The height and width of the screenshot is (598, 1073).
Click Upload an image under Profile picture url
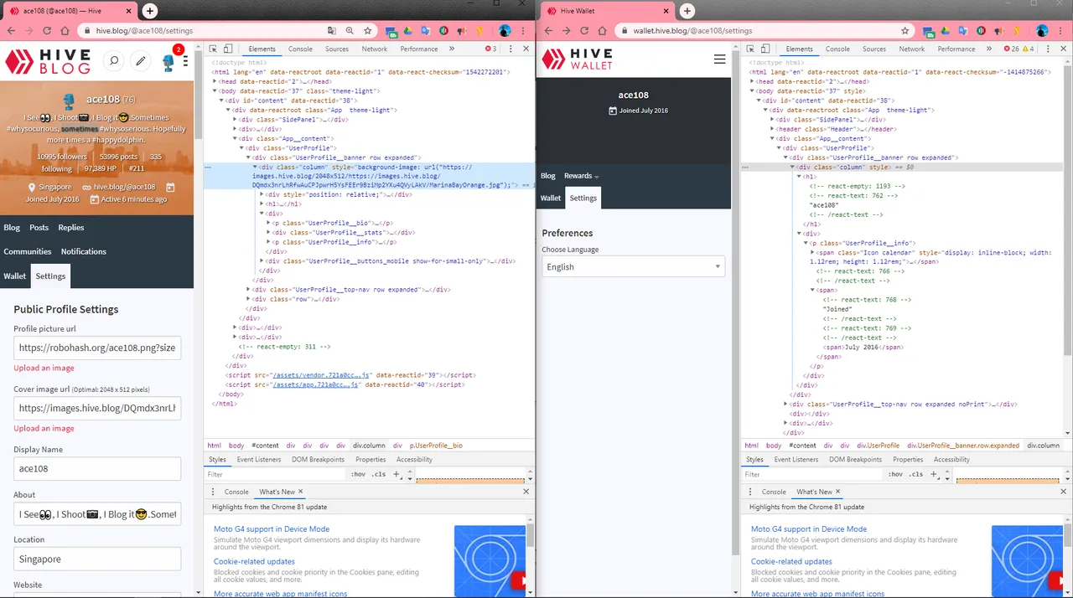pyautogui.click(x=44, y=368)
